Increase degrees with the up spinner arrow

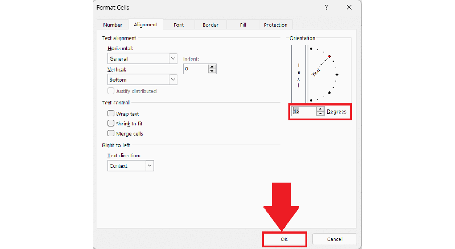(x=320, y=109)
